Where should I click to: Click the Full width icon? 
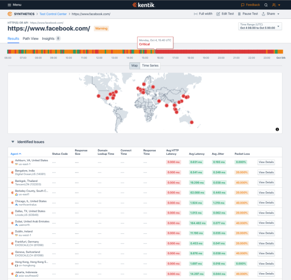point(196,14)
